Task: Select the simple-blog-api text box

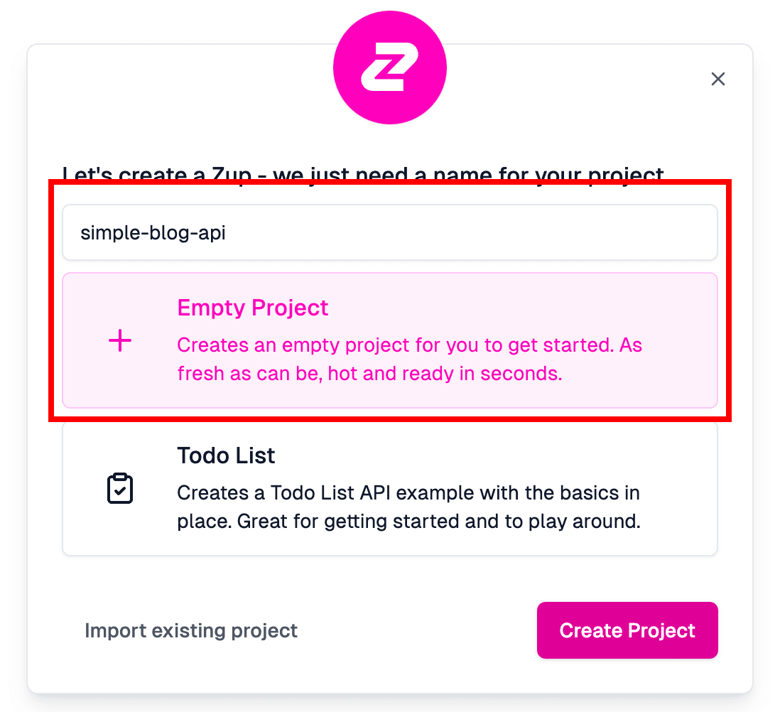Action: pos(390,232)
